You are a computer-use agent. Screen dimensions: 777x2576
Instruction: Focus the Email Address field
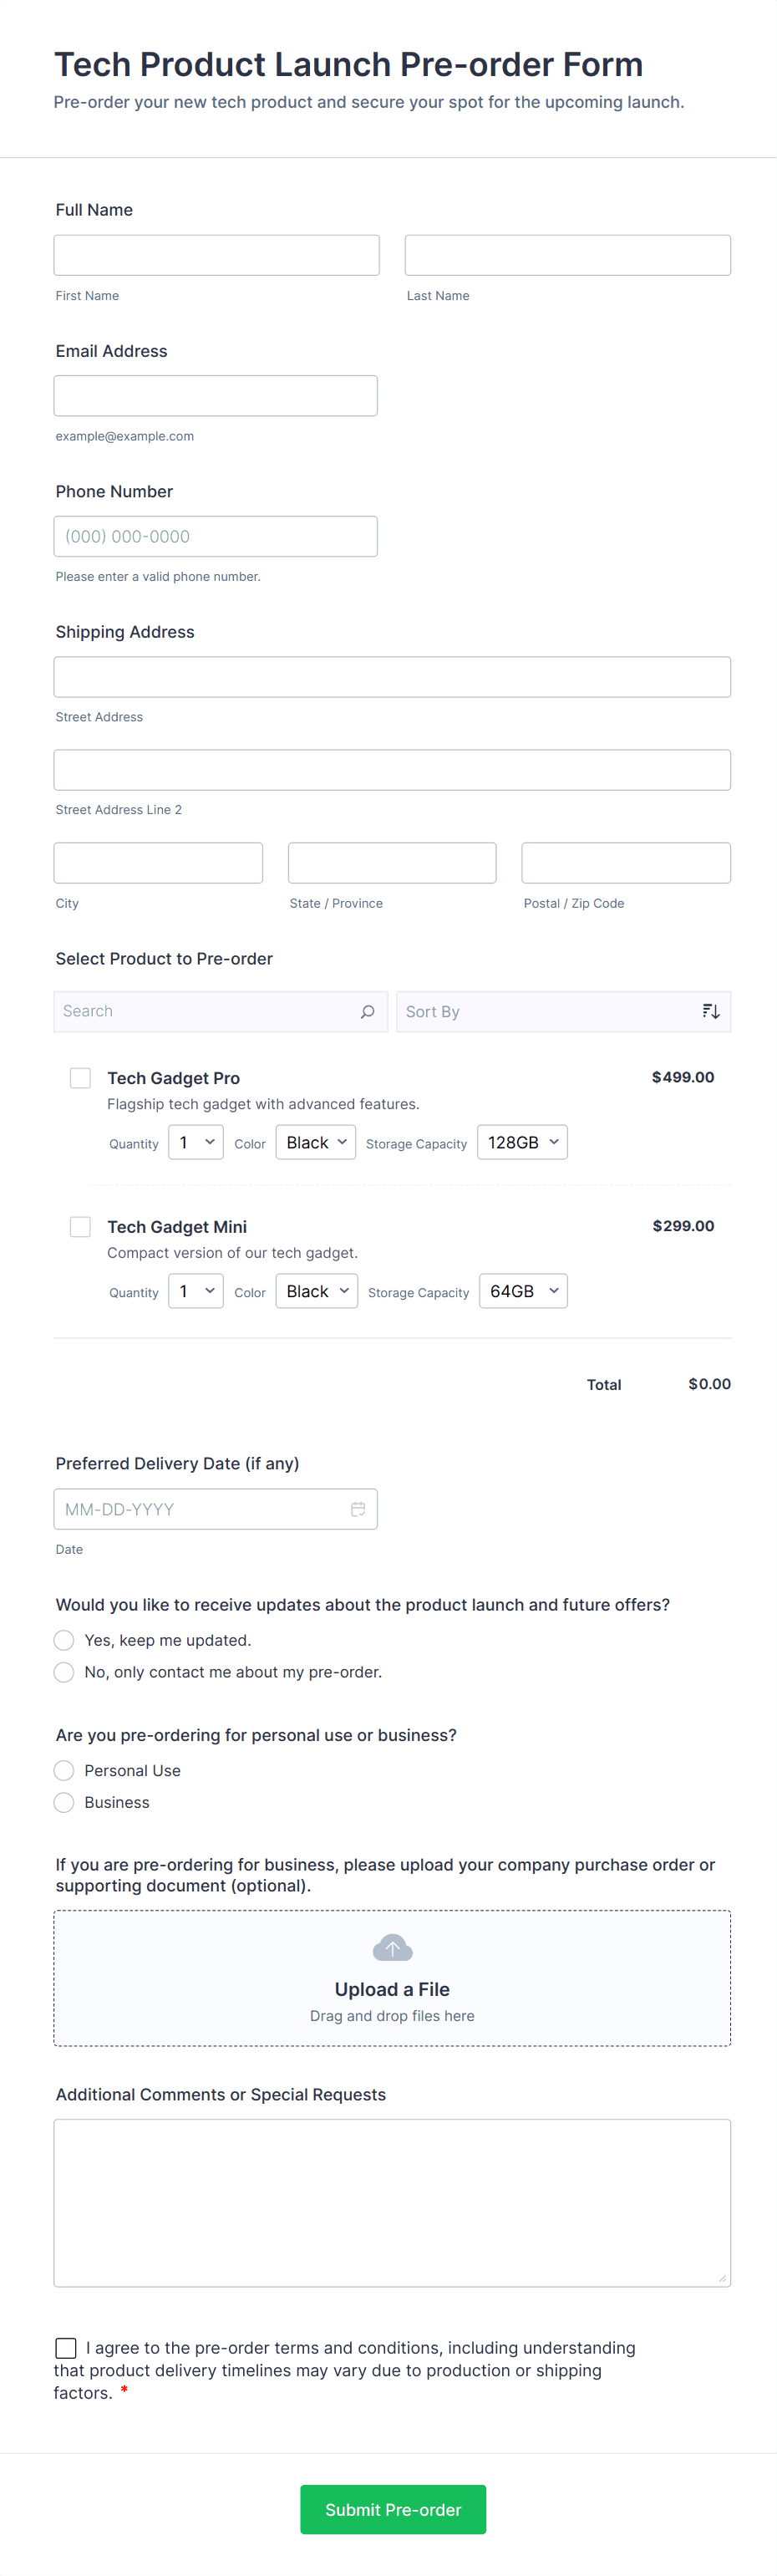point(216,396)
